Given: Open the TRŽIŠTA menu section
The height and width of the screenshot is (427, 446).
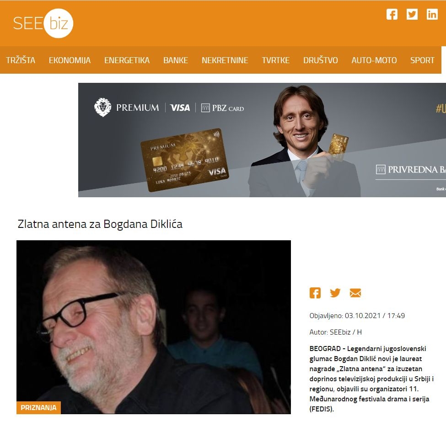Looking at the screenshot, I should pyautogui.click(x=21, y=60).
